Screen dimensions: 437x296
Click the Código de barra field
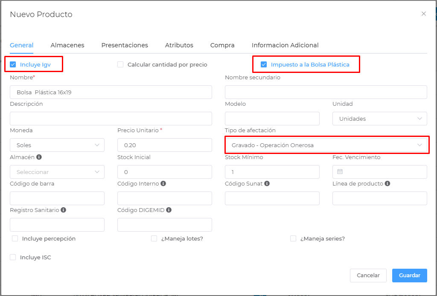[x=57, y=198]
